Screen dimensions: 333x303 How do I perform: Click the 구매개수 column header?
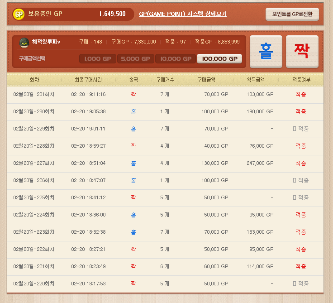165,80
